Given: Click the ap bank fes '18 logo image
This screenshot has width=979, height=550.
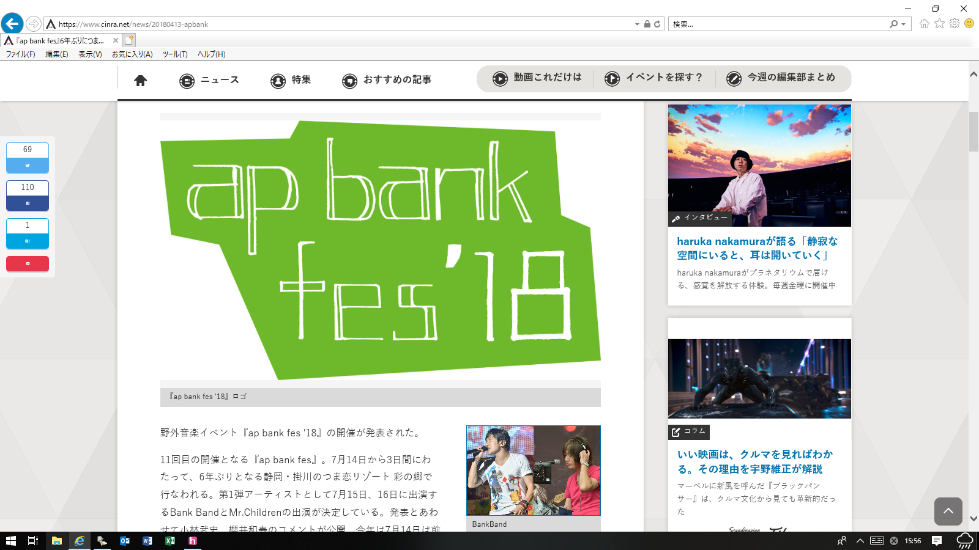Looking at the screenshot, I should click(x=381, y=251).
